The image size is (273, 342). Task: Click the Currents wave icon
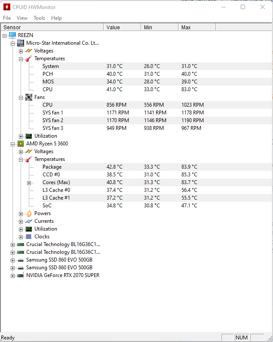coord(29,221)
